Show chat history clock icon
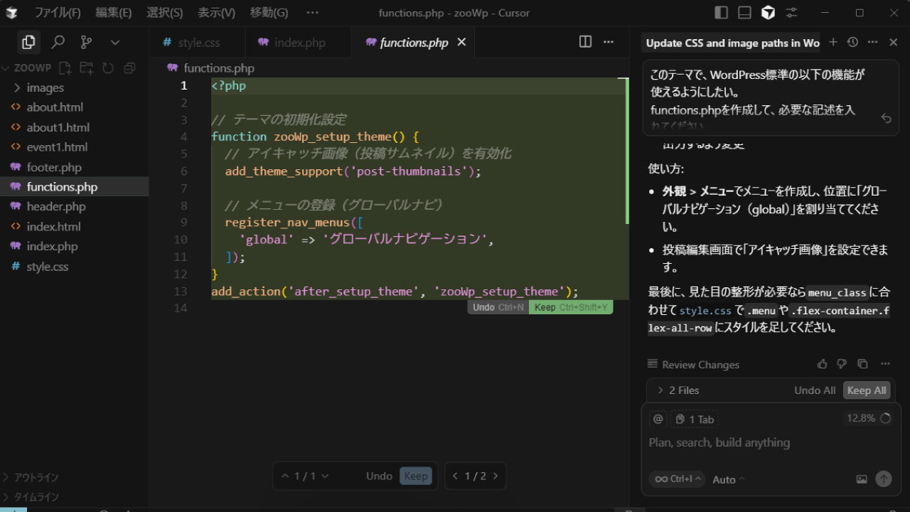 point(853,43)
